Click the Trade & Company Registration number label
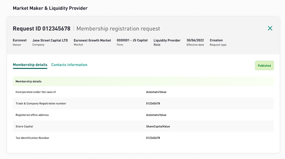Viewport: 285px width, 159px height. [x=41, y=104]
